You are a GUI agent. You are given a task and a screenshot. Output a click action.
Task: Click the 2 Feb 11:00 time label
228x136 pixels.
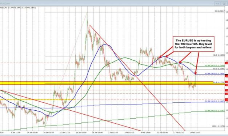[x=113, y=132]
